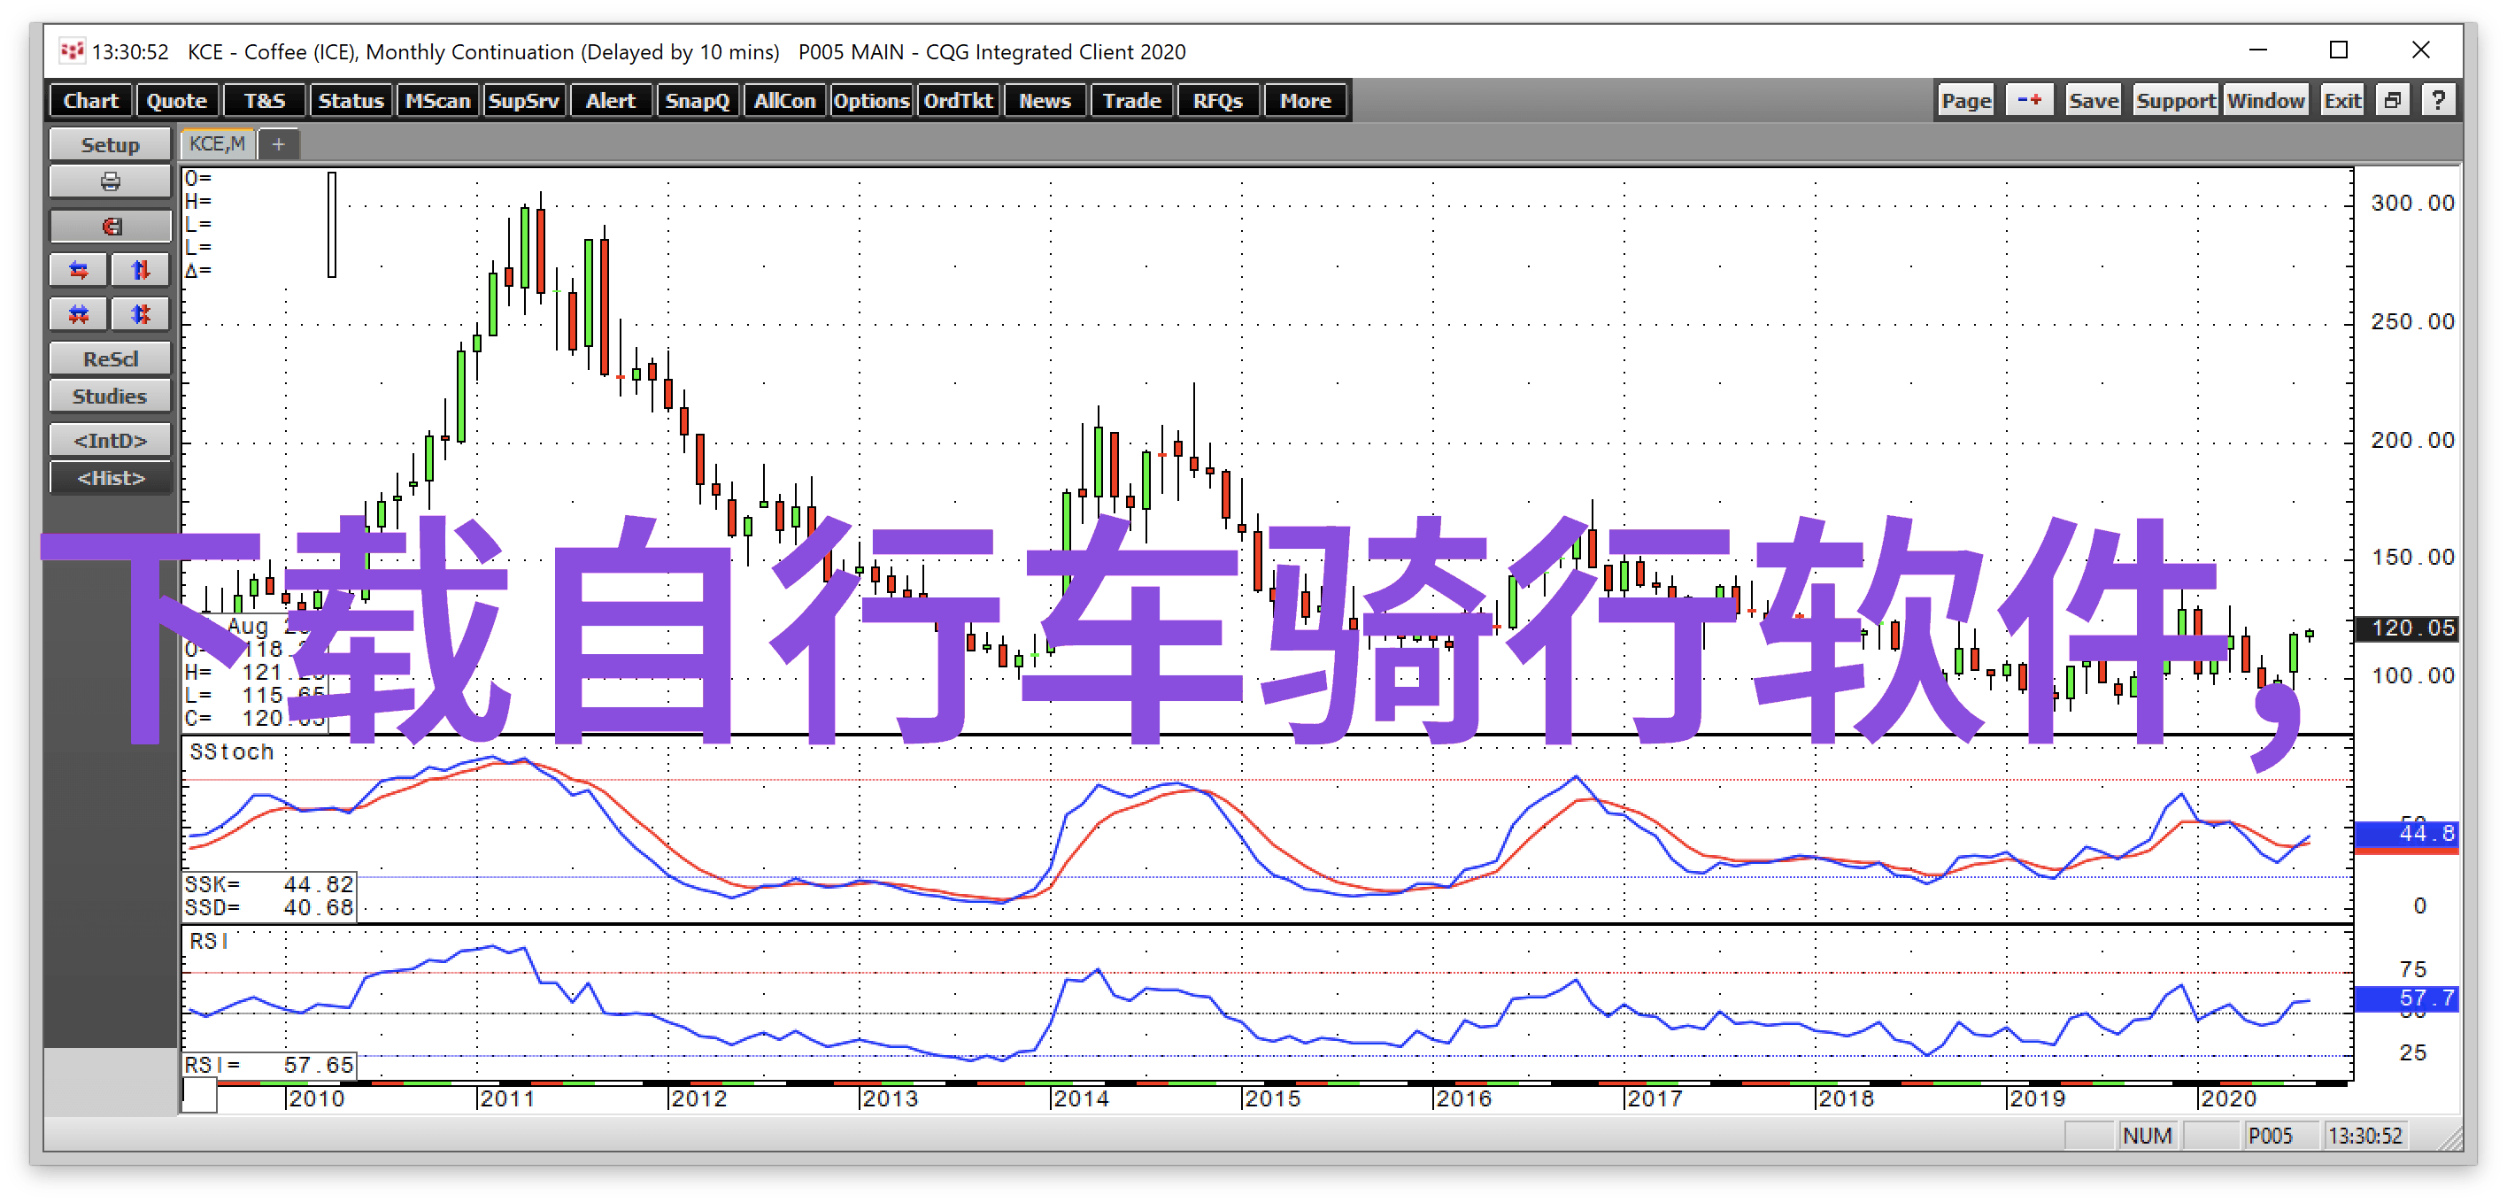Image resolution: width=2507 pixels, height=1202 pixels.
Task: Open the Quote window button
Action: (x=177, y=100)
